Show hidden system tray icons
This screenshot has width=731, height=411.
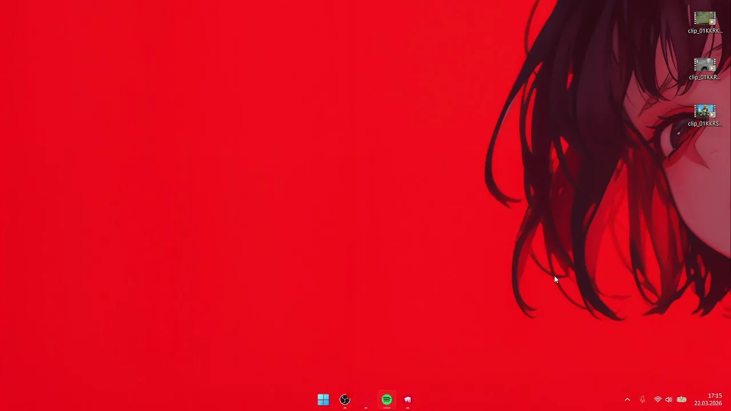(627, 400)
